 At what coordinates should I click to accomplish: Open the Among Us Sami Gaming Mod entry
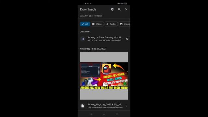pyautogui.click(x=105, y=39)
